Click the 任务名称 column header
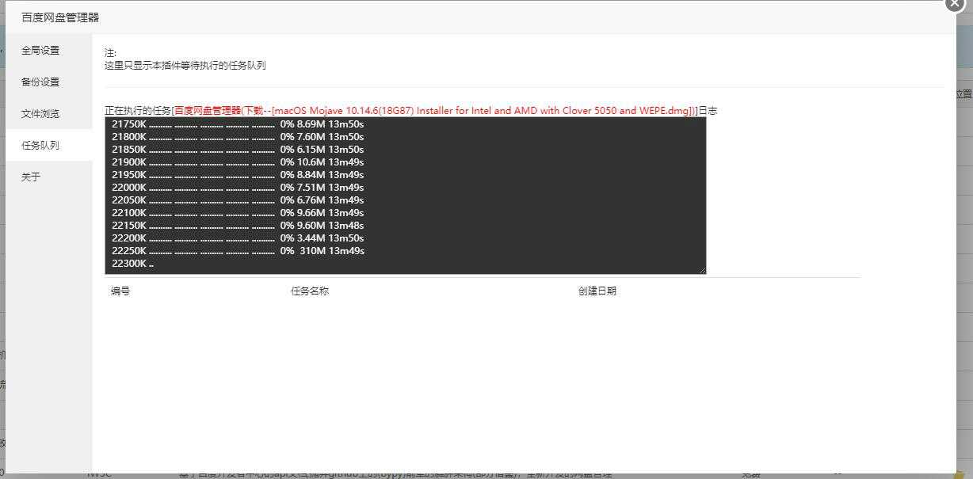This screenshot has height=479, width=973. pos(310,291)
